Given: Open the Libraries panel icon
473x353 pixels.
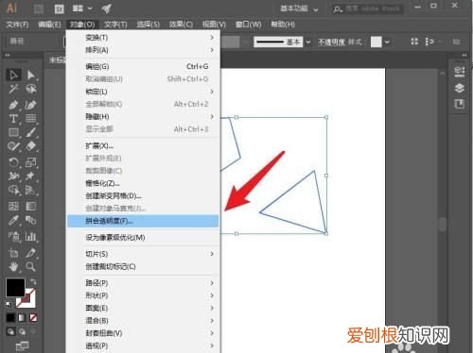Looking at the screenshot, I should point(460,104).
